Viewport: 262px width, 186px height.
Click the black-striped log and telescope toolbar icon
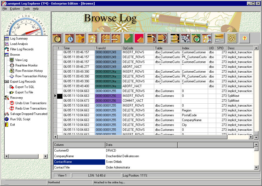pyautogui.click(x=175, y=38)
